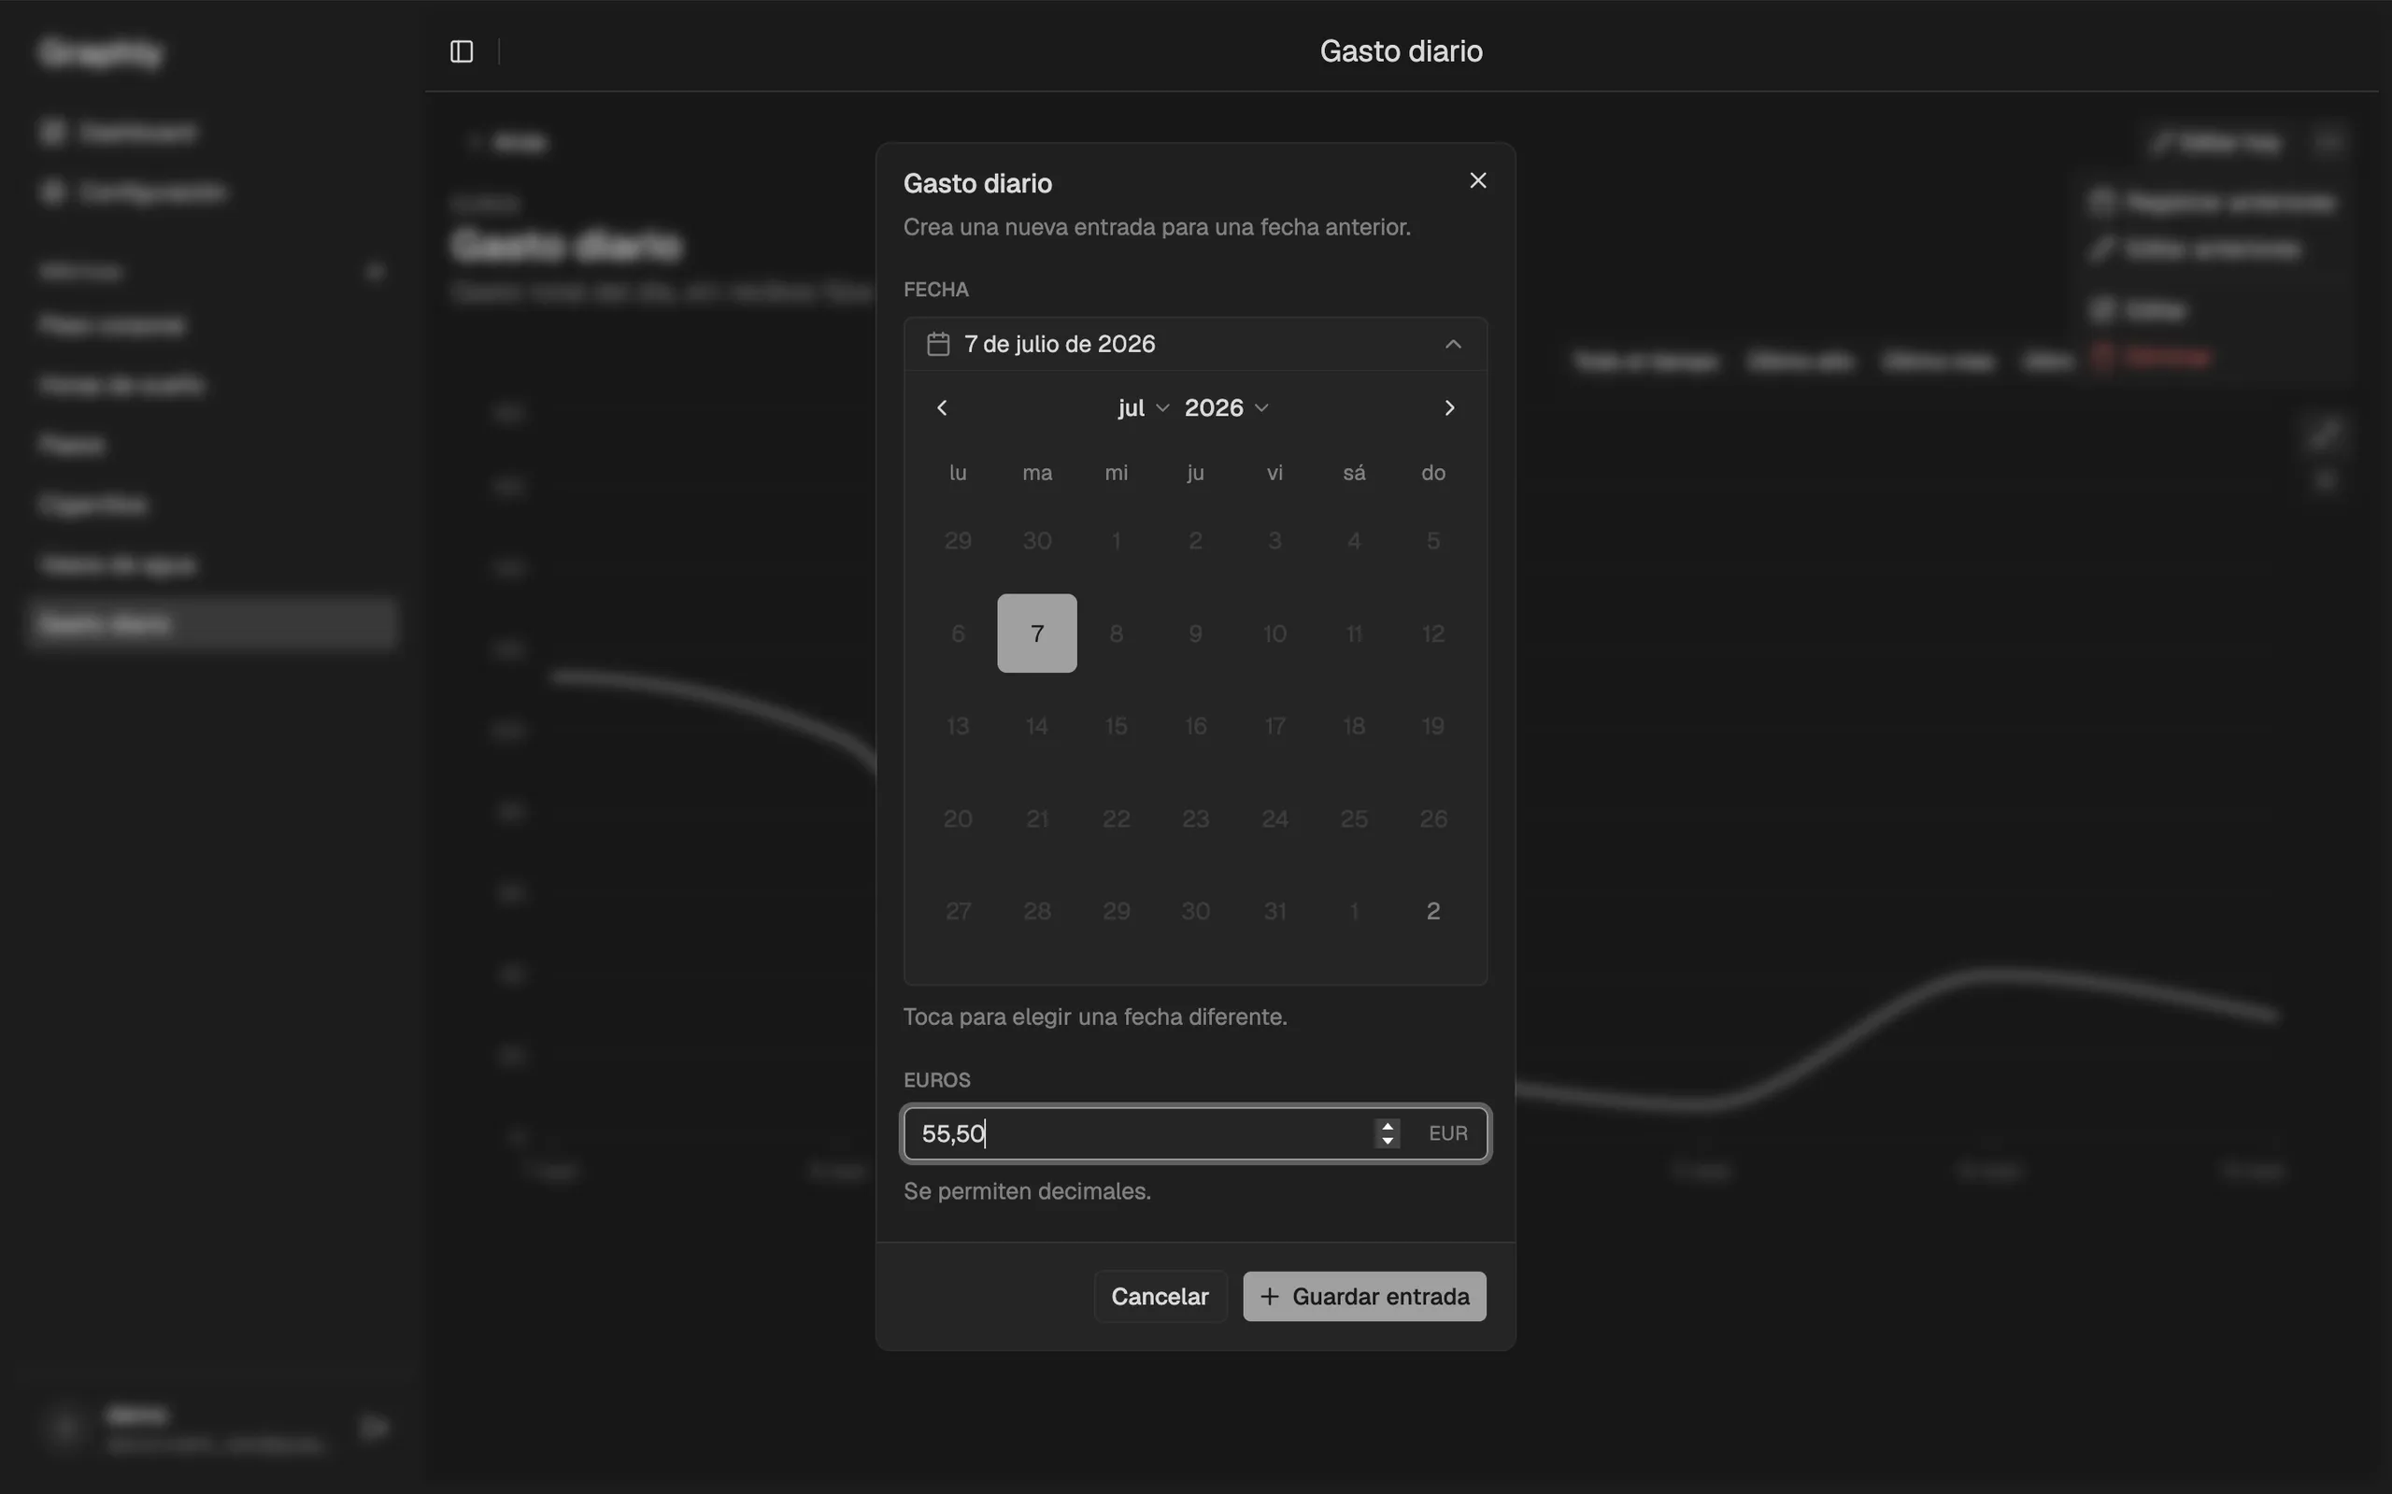Go to previous month in calendar
The width and height of the screenshot is (2392, 1494).
[x=942, y=408]
